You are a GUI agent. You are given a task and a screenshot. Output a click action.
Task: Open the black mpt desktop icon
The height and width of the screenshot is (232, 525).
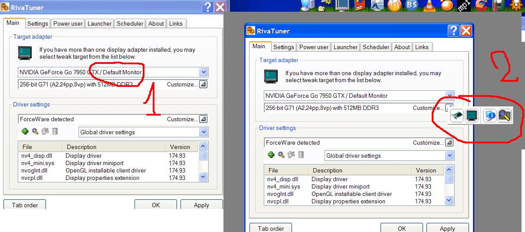point(465,5)
